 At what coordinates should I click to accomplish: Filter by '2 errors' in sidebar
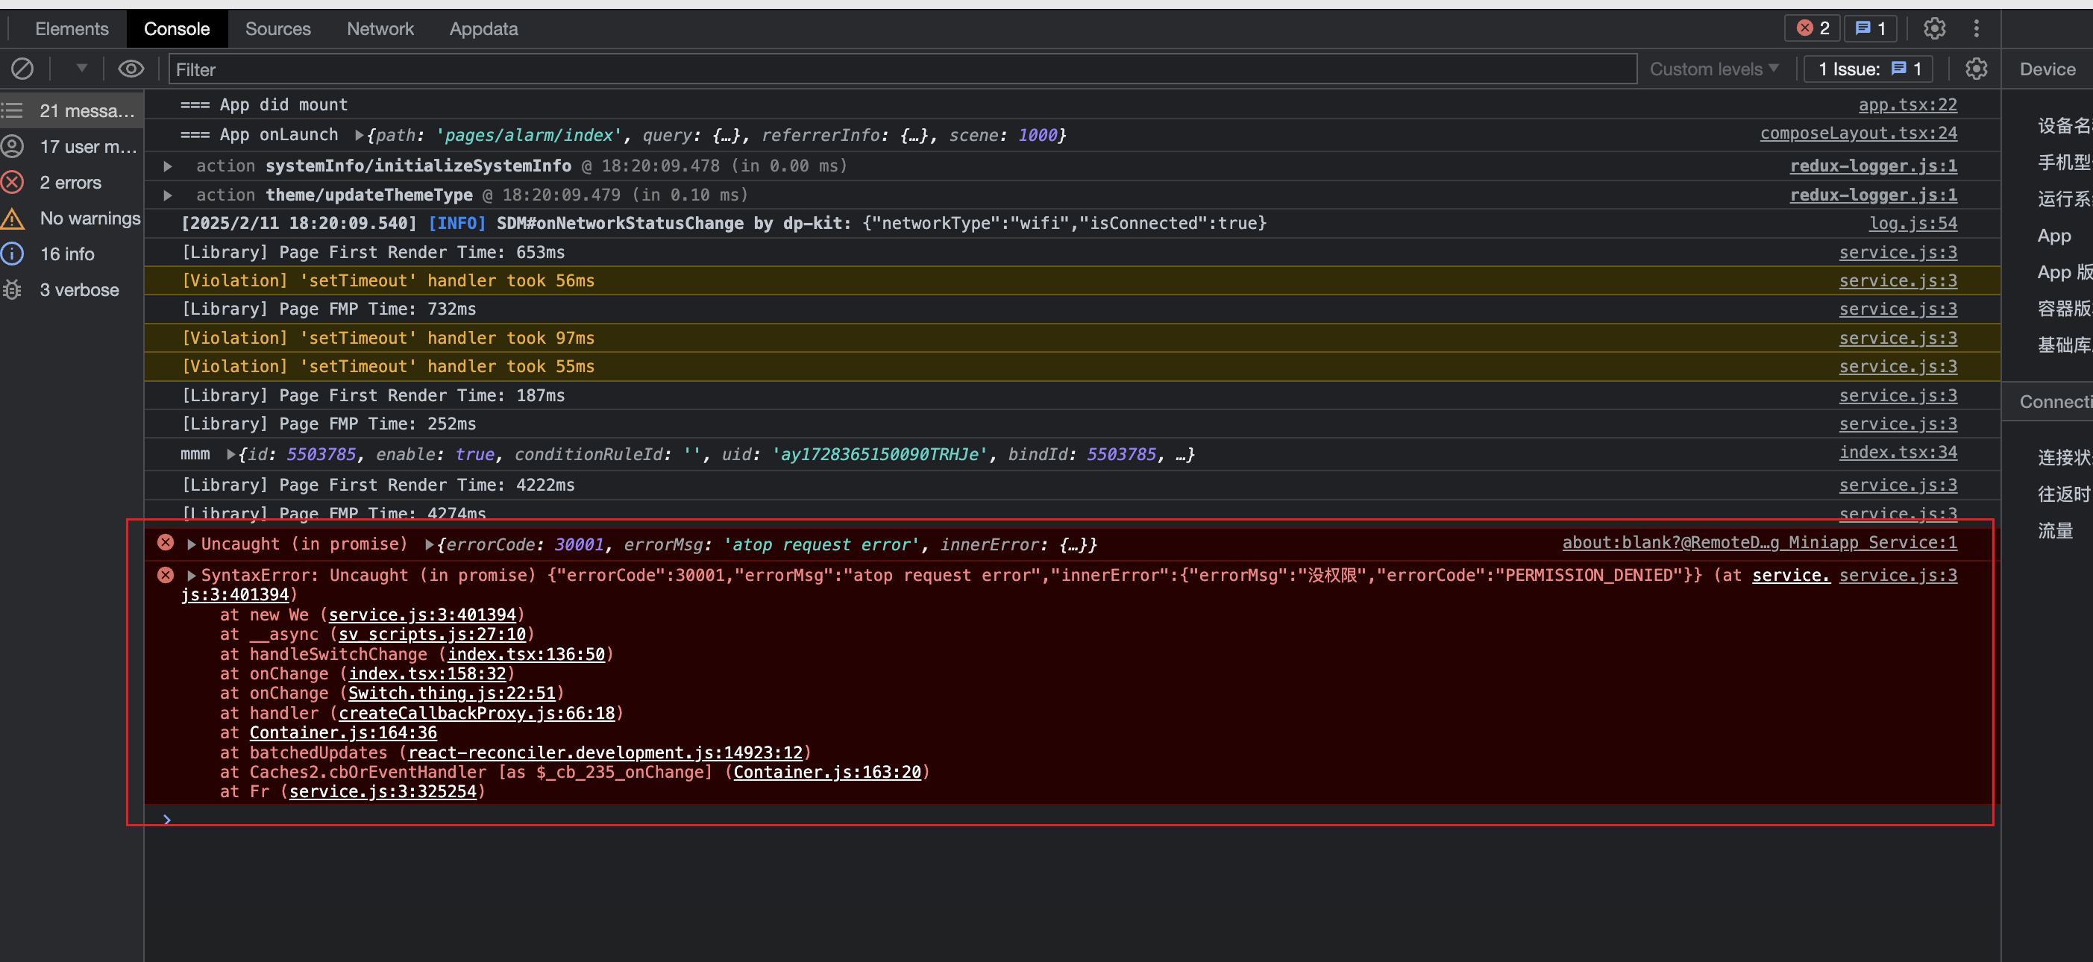pyautogui.click(x=72, y=182)
